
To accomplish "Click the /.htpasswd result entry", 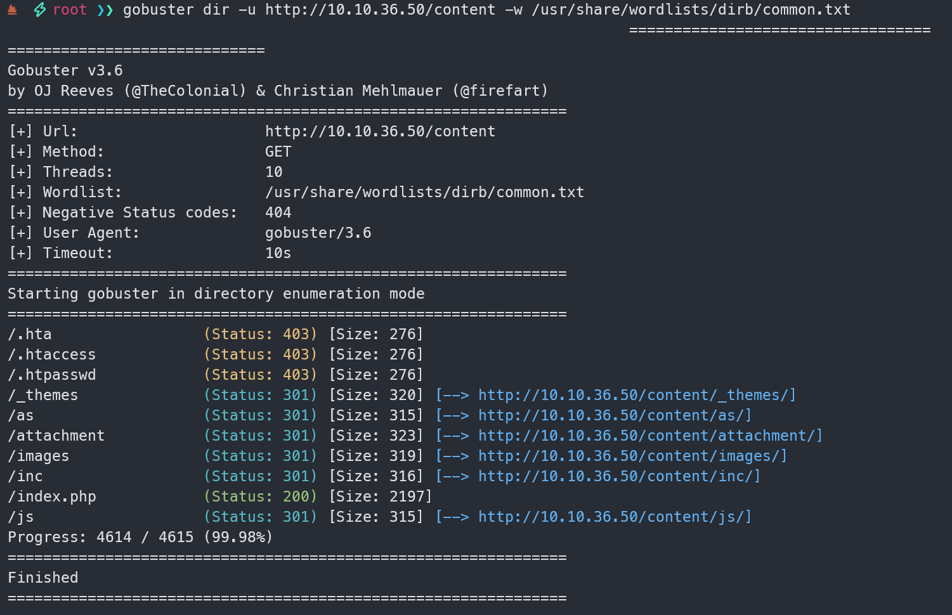I will 52,375.
